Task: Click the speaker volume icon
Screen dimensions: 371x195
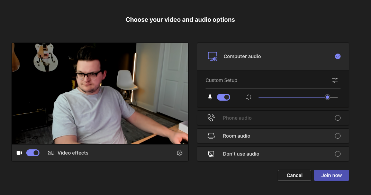Action: pyautogui.click(x=248, y=97)
